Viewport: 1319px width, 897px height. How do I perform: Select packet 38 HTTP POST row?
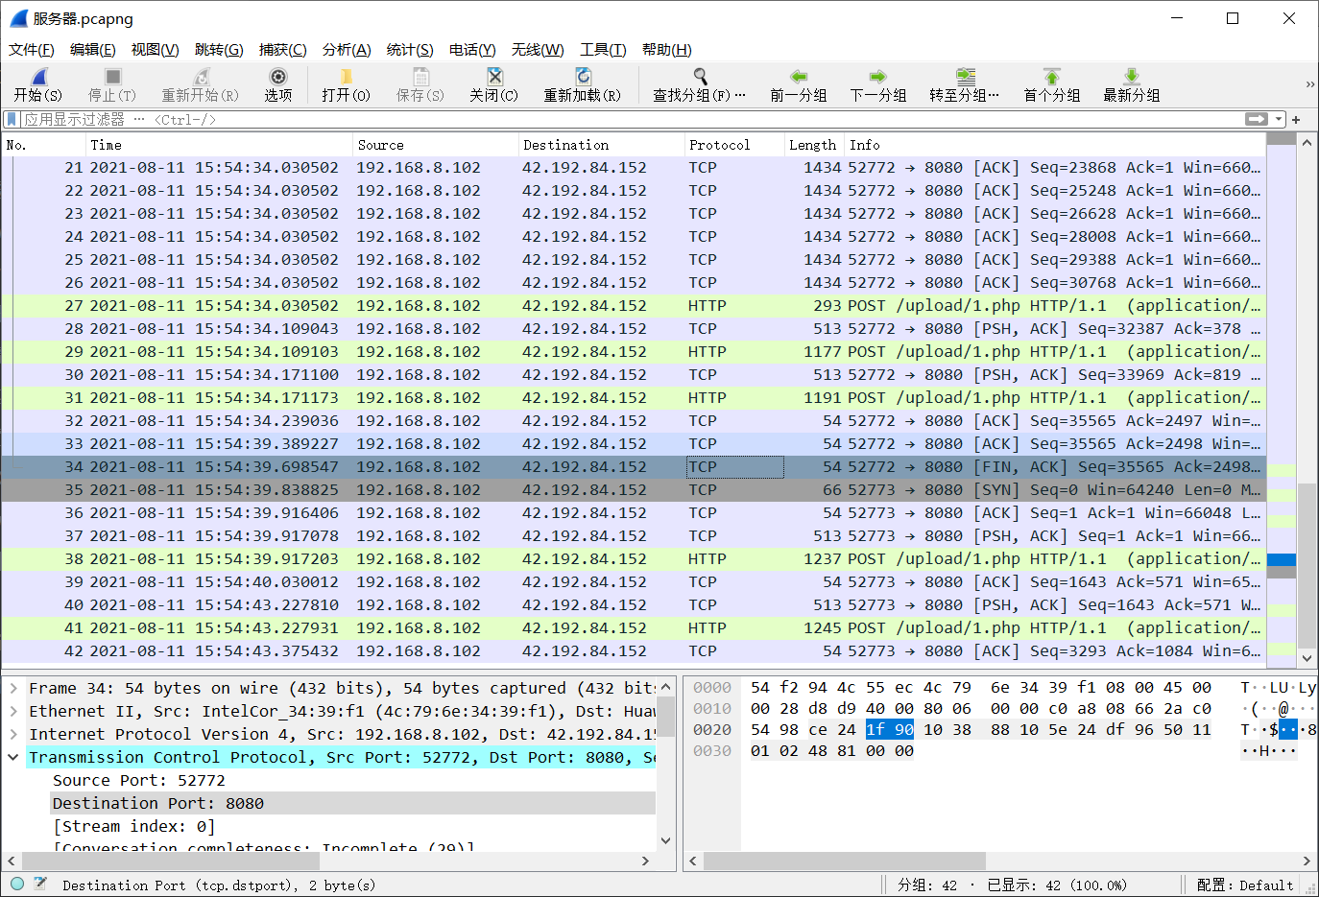point(634,558)
